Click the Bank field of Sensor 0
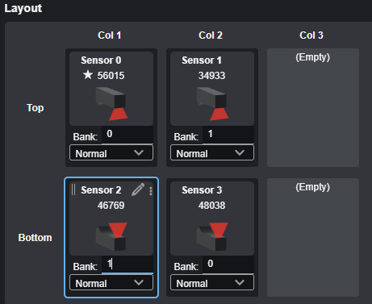This screenshot has height=304, width=372. pos(127,134)
